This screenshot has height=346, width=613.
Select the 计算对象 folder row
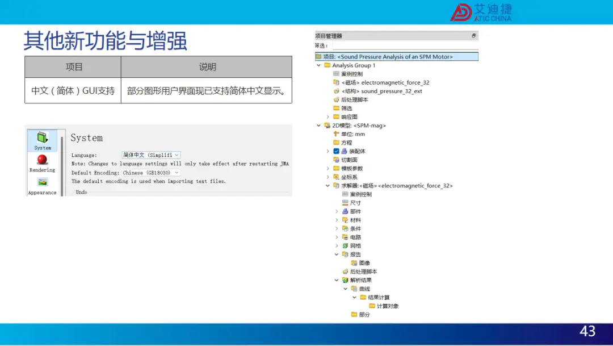384,306
